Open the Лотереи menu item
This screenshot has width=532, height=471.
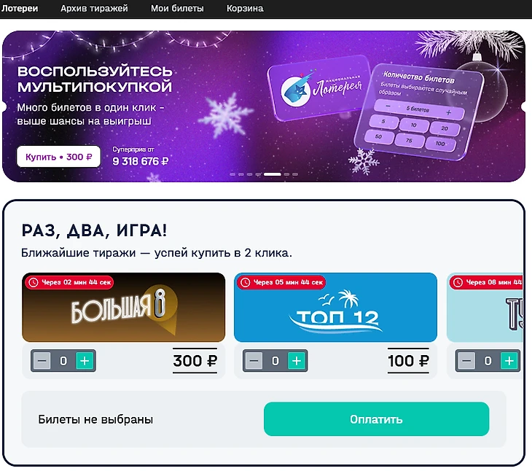click(x=20, y=9)
